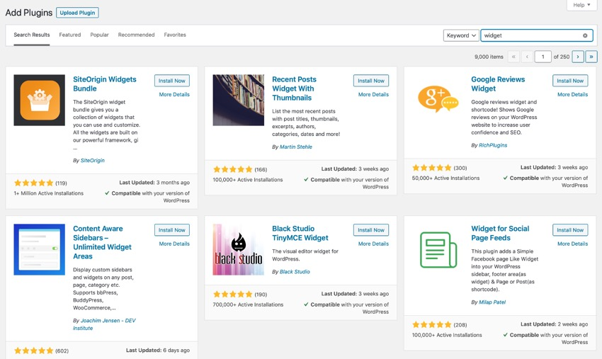Click the Content Aware Sidebars plugin icon
This screenshot has width=602, height=359.
point(39,249)
